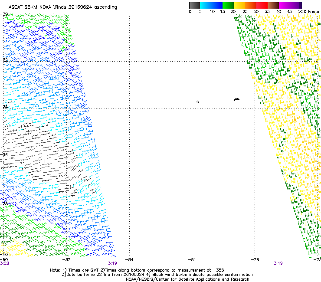
Task: Click the -32 latitude axis label
Action: pyautogui.click(x=4, y=60)
